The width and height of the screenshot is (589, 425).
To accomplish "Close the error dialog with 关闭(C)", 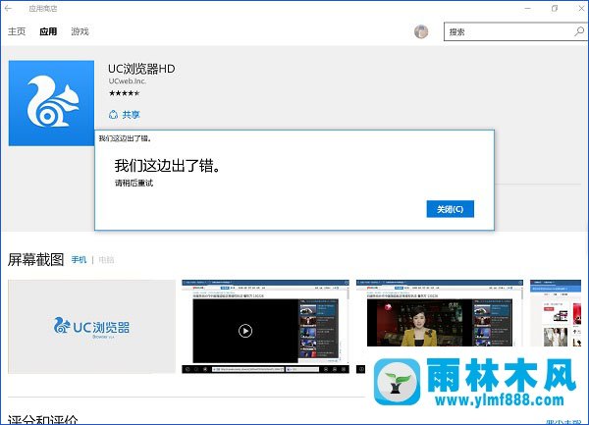I will click(450, 209).
